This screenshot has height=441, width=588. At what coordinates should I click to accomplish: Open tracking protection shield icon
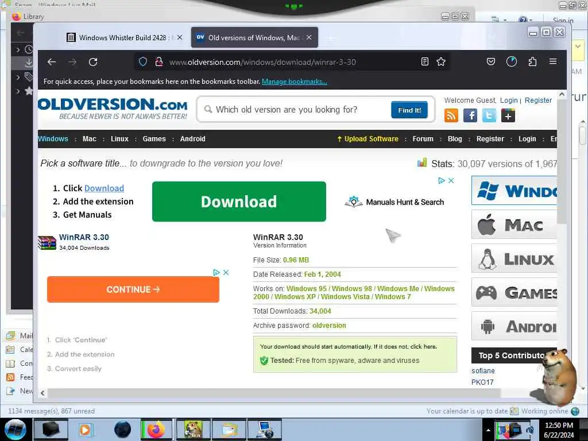coord(143,61)
